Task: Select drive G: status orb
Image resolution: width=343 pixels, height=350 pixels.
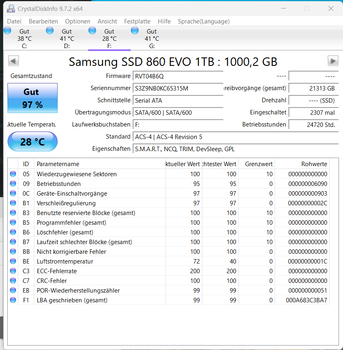Action: coord(135,30)
